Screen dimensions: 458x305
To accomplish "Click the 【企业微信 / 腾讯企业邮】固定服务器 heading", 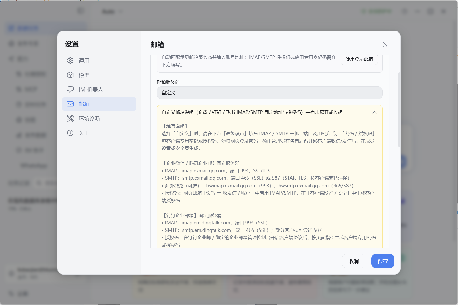I will point(201,163).
